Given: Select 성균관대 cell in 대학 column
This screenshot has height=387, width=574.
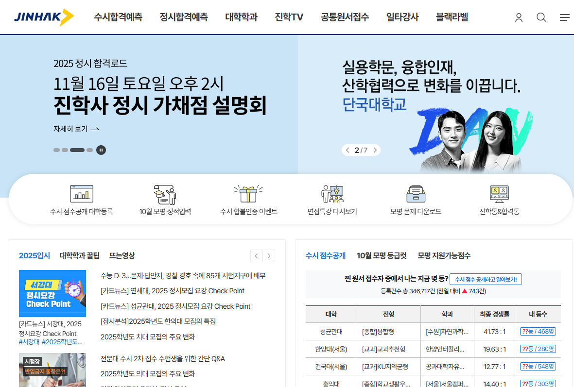Looking at the screenshot, I should tap(331, 332).
